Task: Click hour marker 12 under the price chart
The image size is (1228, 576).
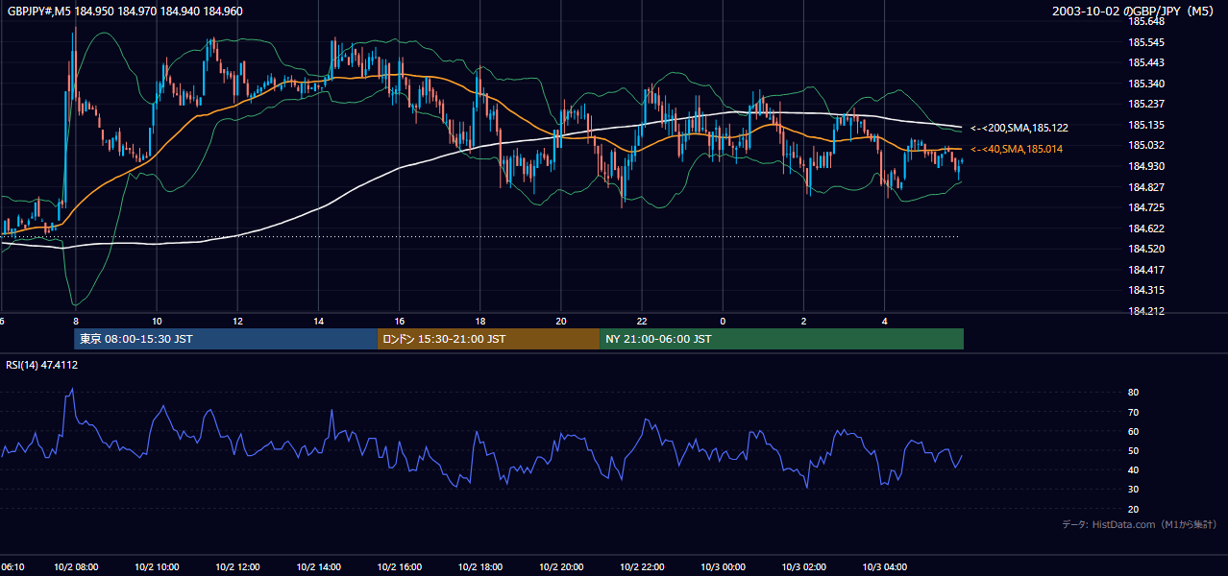Action: 236,321
